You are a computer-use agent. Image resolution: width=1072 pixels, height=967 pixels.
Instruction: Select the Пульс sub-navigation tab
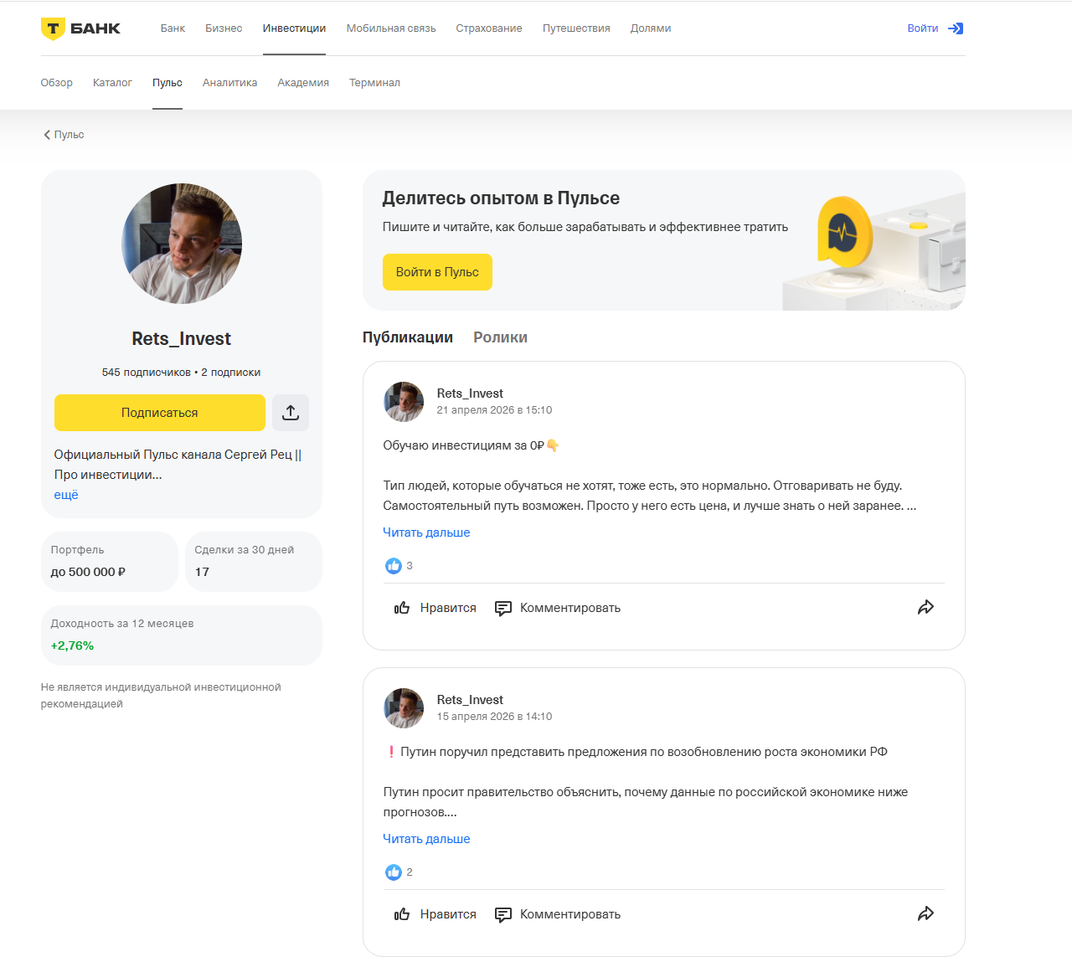167,83
